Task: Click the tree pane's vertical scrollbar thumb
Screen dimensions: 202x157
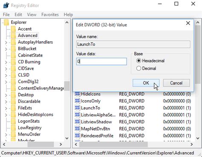Action: pos(67,86)
